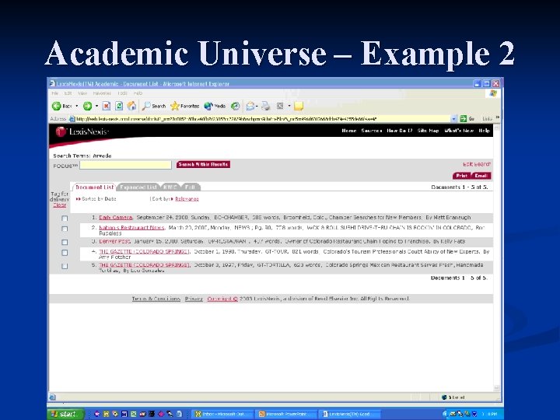Switch to the Full tab

pos(191,187)
